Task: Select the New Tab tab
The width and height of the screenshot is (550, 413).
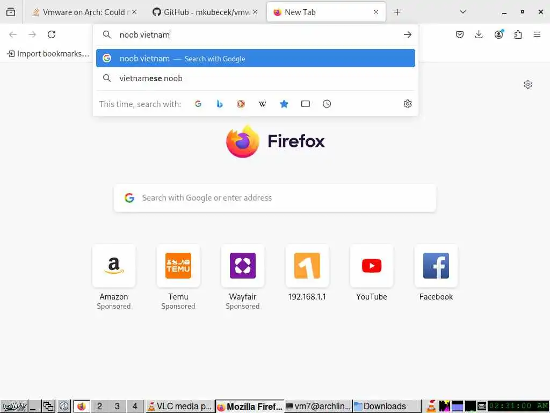Action: point(326,12)
